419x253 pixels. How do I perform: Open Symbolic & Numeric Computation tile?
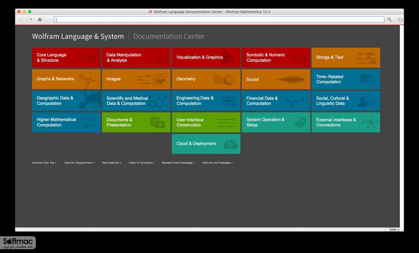276,58
